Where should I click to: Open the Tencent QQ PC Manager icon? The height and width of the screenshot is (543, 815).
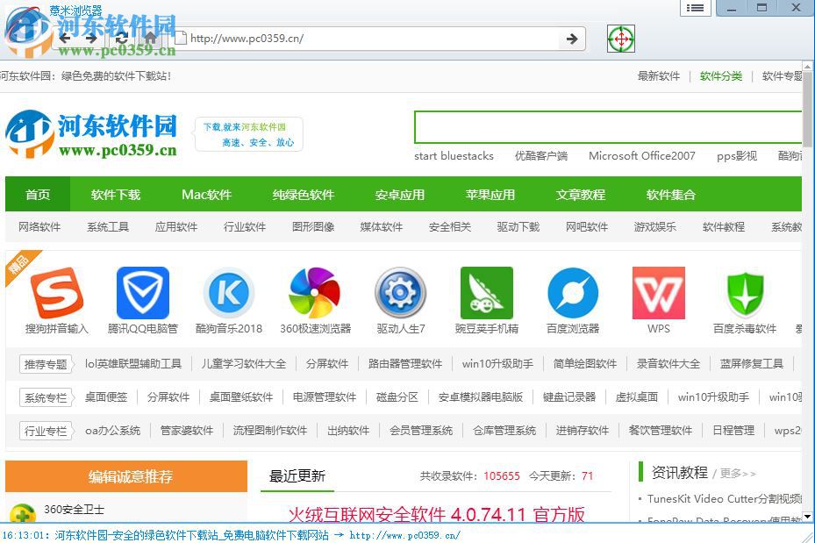point(143,292)
